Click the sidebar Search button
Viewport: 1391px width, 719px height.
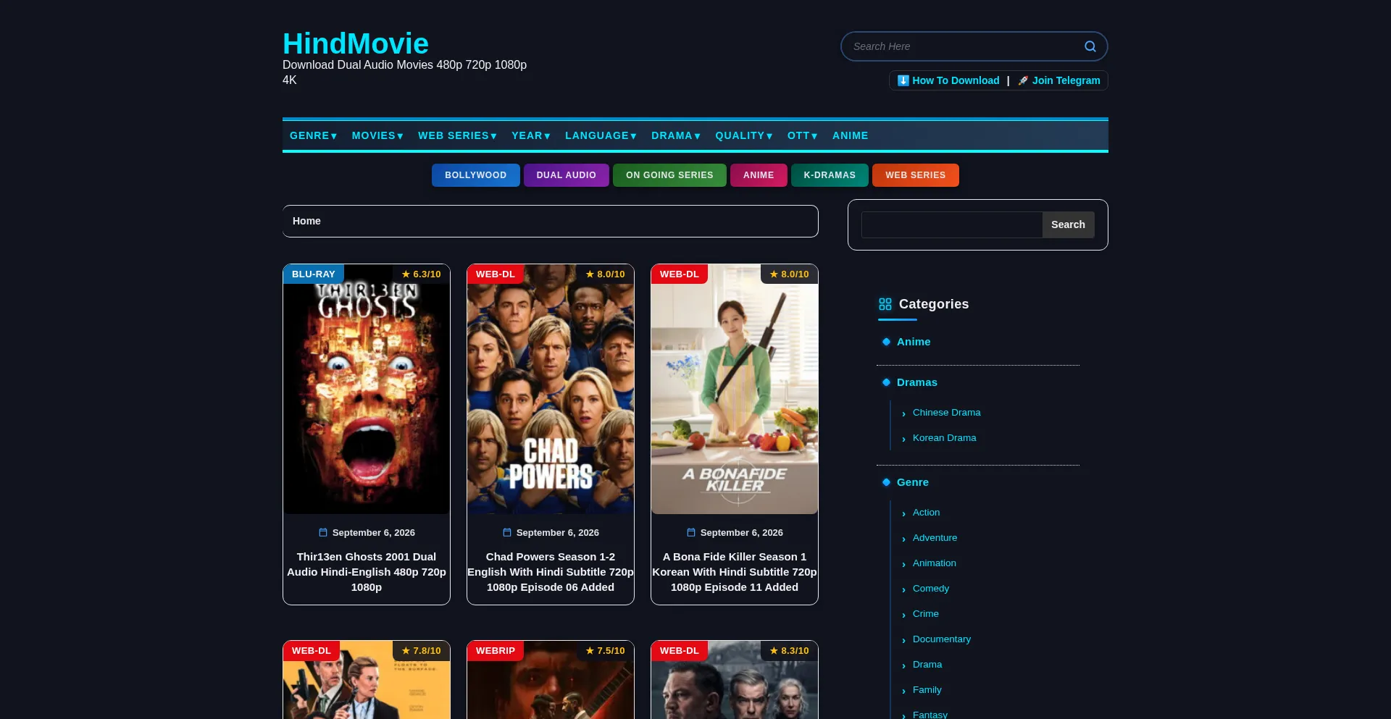(1068, 224)
